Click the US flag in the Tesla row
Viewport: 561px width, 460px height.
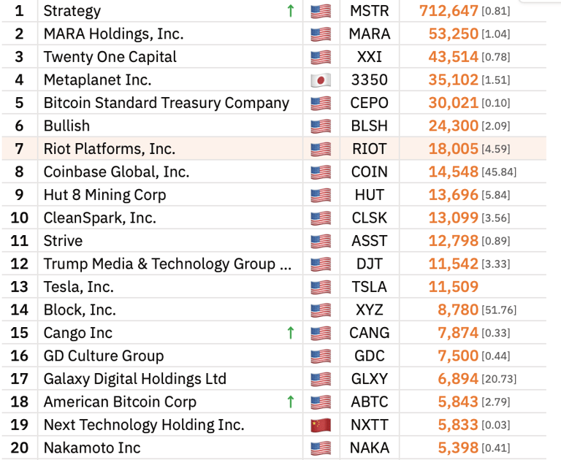click(321, 287)
